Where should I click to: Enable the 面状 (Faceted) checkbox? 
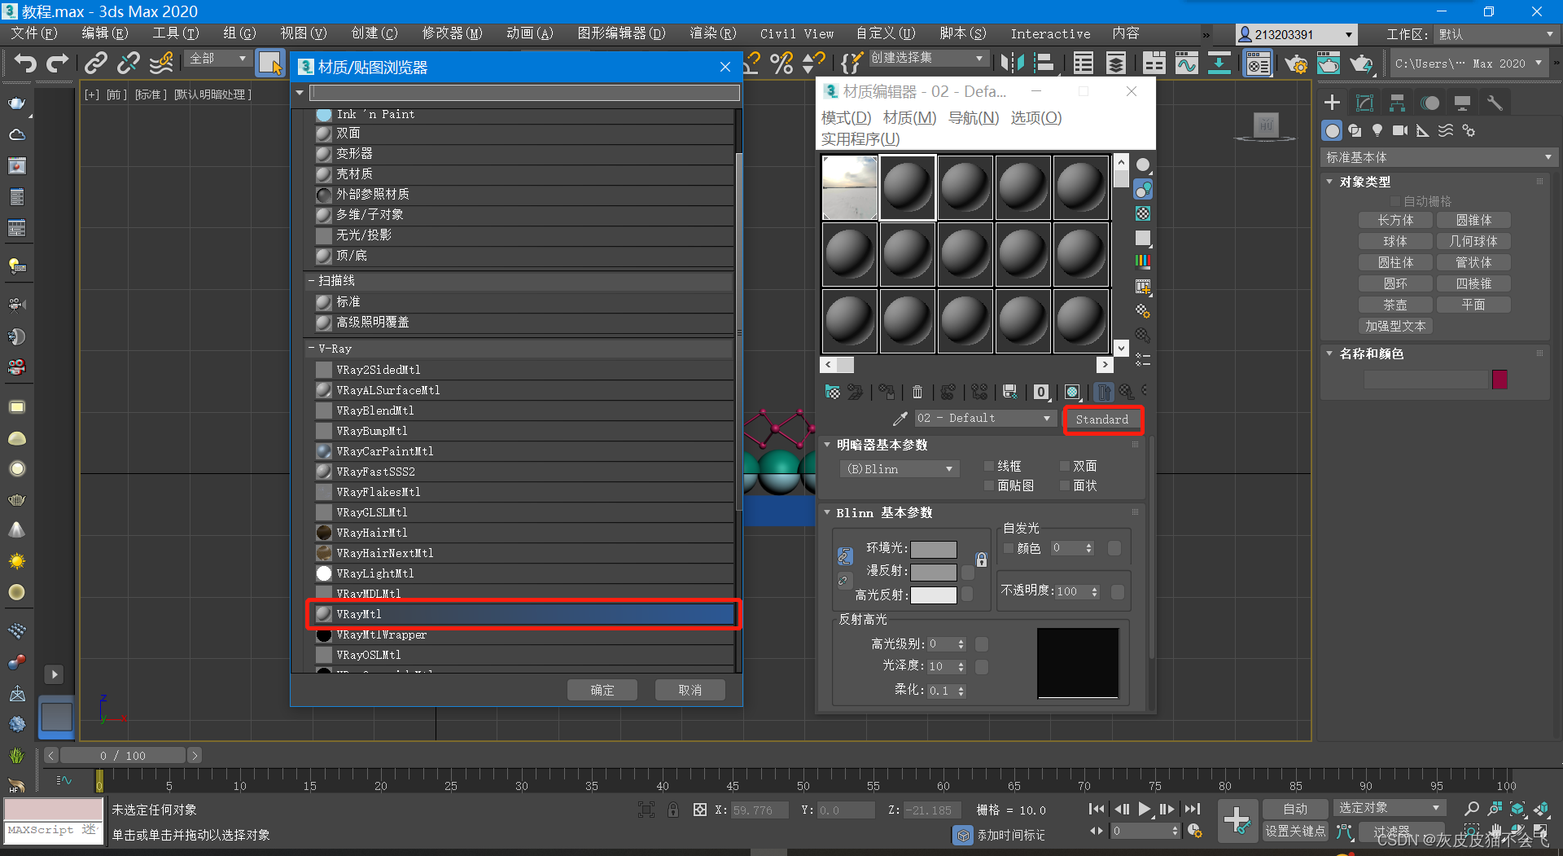[x=1064, y=485]
